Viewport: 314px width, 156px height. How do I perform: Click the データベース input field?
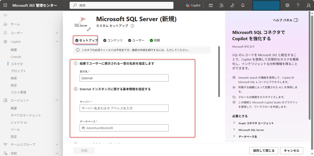click(x=124, y=128)
